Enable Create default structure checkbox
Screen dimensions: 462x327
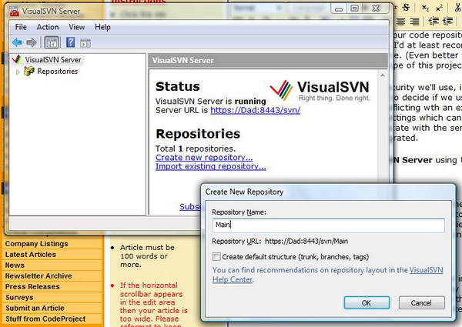click(216, 257)
